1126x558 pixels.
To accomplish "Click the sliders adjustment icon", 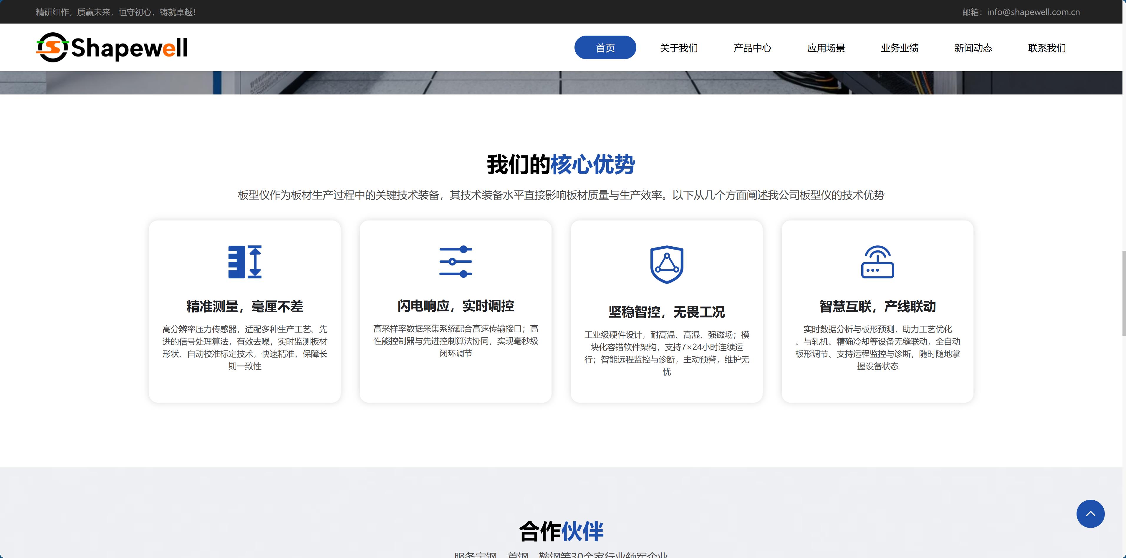I will coord(456,262).
